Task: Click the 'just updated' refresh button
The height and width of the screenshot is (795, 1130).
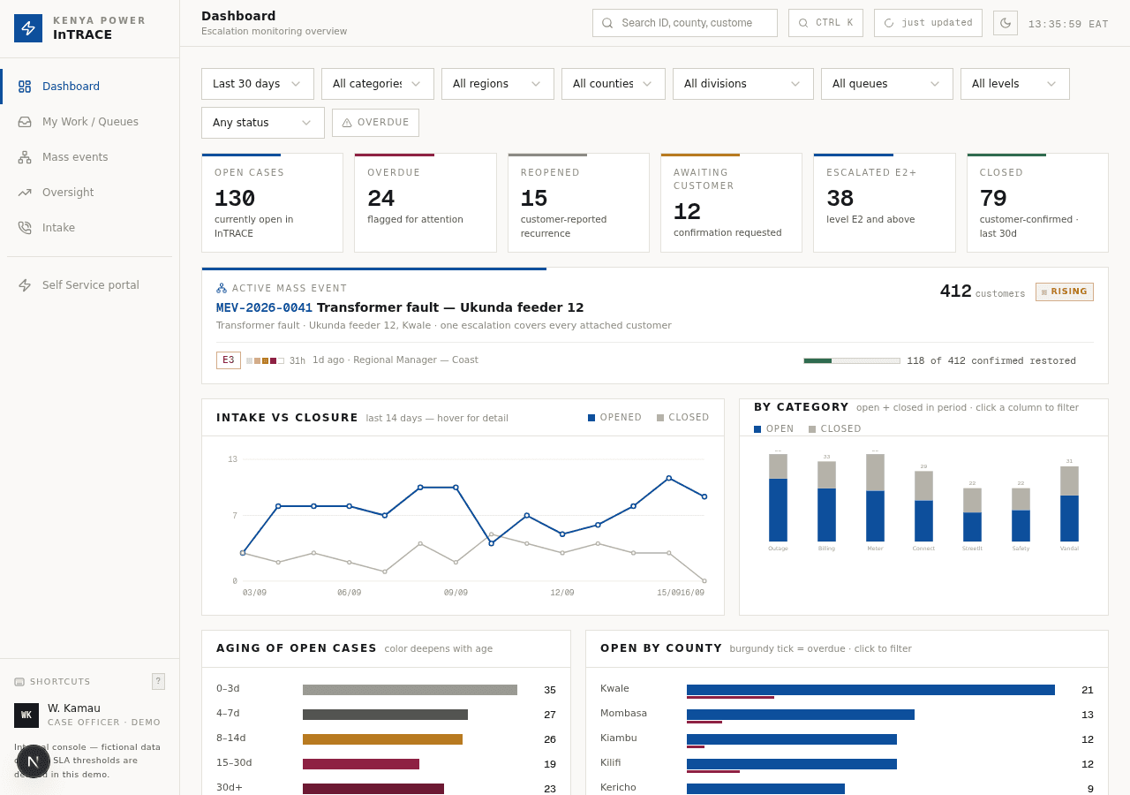Action: (928, 23)
